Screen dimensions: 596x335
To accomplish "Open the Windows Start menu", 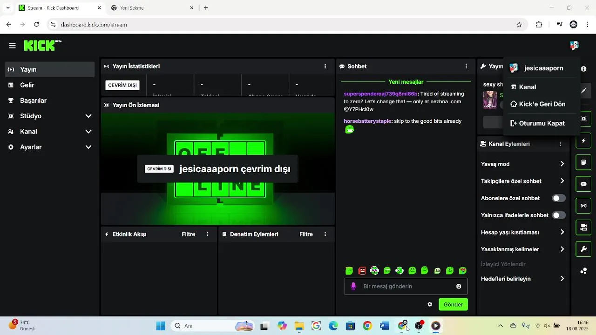I will (161, 326).
